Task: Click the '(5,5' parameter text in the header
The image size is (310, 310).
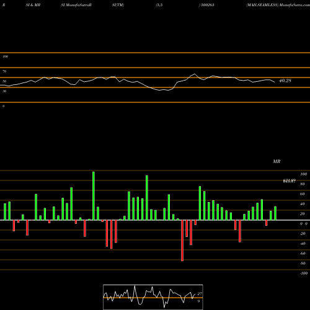Action: coord(159,5)
